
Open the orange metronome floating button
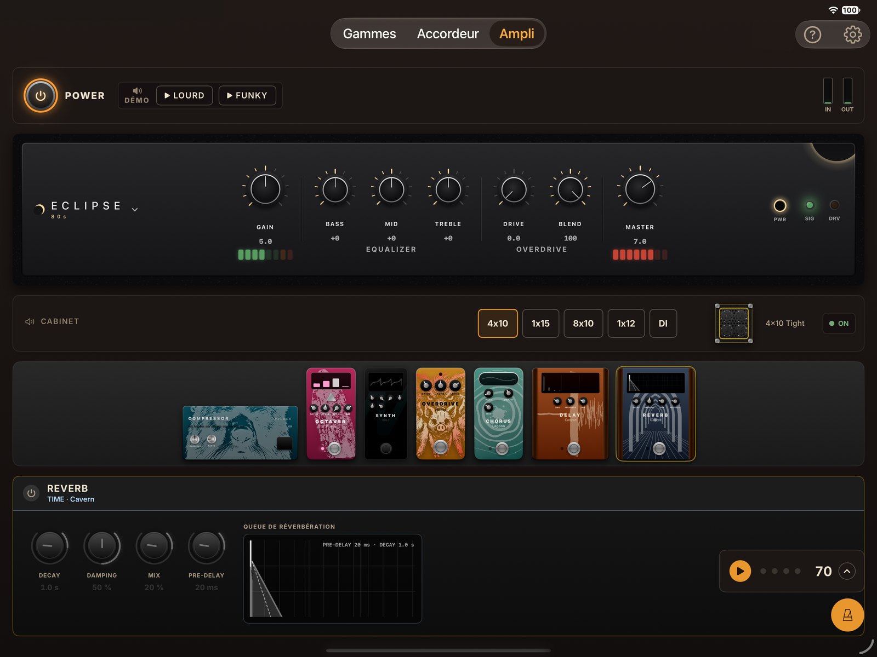tap(847, 615)
